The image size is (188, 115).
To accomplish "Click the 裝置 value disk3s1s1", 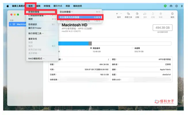I will click(166, 74).
